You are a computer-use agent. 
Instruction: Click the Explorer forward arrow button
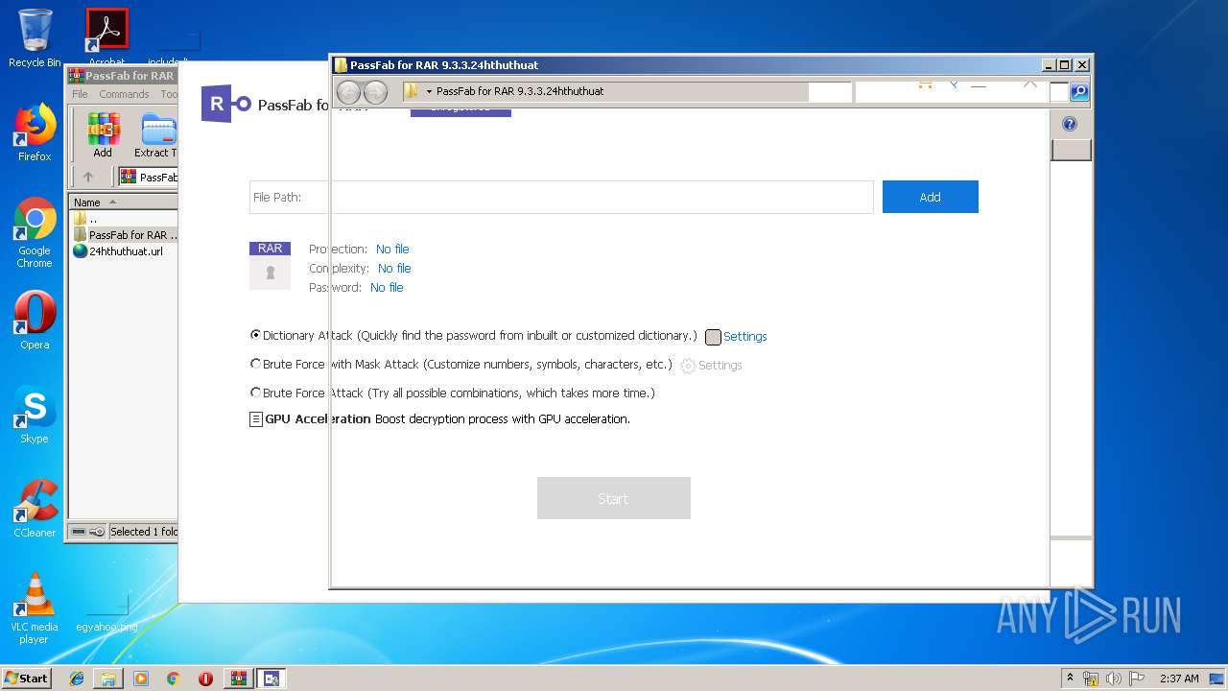pyautogui.click(x=375, y=92)
